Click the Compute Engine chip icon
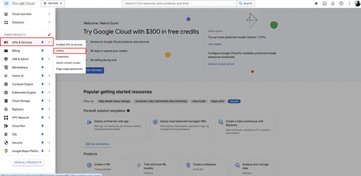This screenshot has height=176, width=361. coord(6,84)
